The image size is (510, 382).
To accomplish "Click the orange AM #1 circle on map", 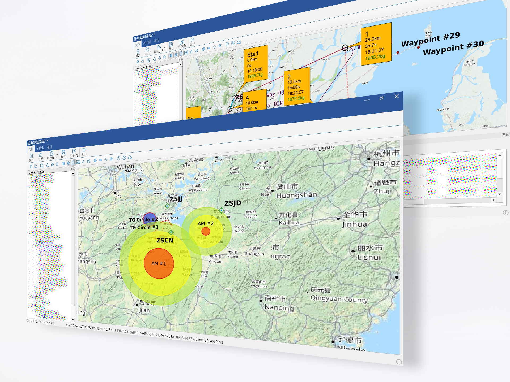I will (x=159, y=264).
